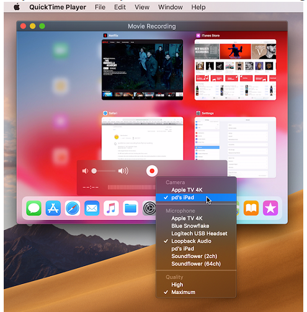Open the File menu

point(100,7)
